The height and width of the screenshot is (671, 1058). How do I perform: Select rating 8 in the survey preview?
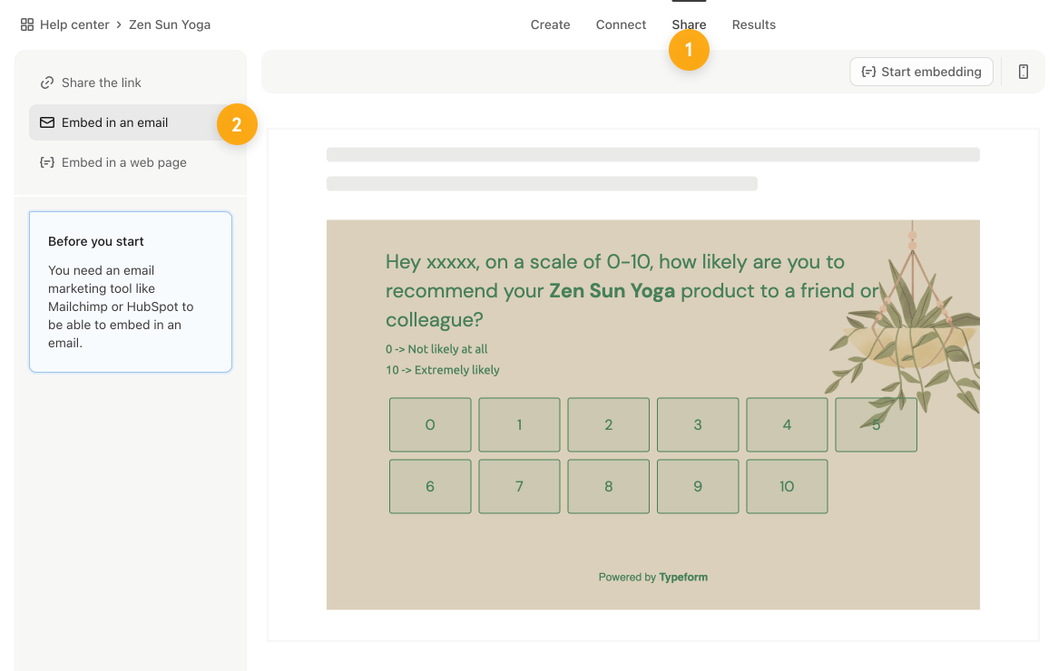click(609, 487)
